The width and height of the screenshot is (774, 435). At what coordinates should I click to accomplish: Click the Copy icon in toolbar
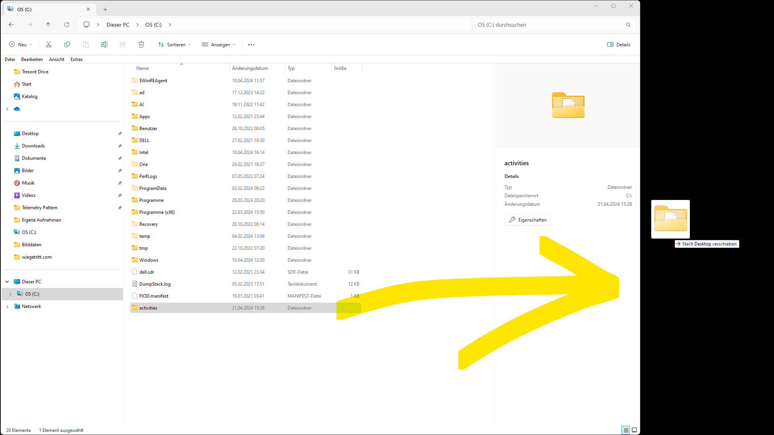67,44
